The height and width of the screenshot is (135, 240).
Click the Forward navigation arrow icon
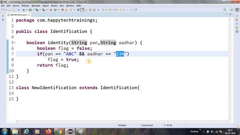coord(127,10)
